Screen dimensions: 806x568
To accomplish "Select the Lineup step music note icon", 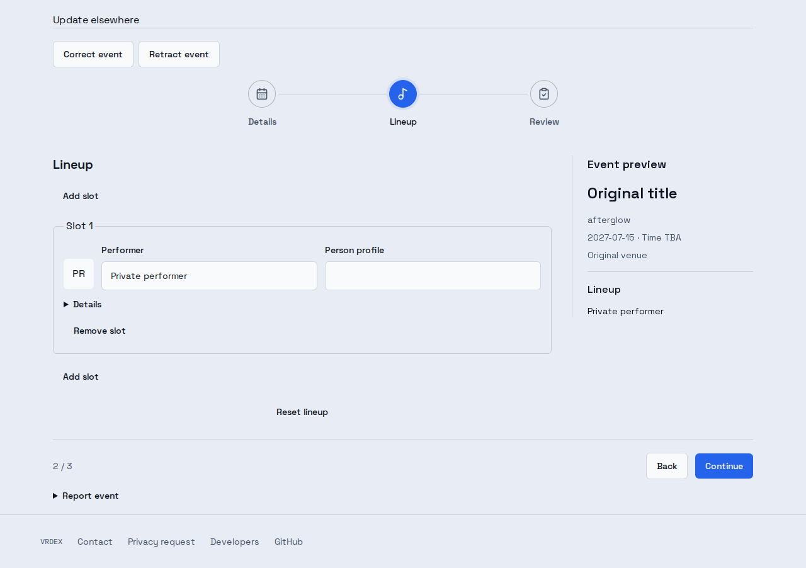I will point(403,94).
